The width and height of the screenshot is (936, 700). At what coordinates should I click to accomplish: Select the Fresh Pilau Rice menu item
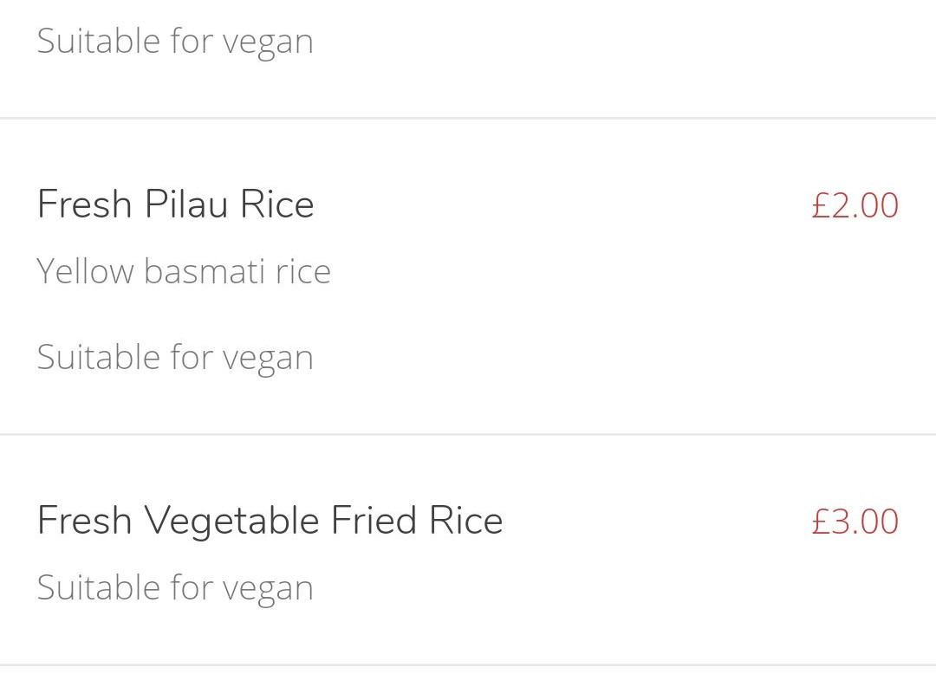[x=468, y=277]
